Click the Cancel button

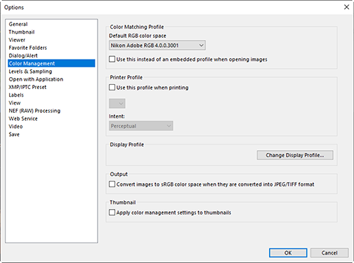pyautogui.click(x=329, y=252)
